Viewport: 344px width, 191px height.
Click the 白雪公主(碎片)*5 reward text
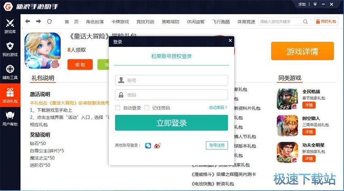click(x=47, y=151)
